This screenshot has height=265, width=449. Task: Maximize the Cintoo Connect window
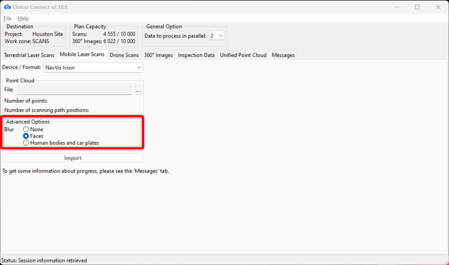[x=417, y=7]
